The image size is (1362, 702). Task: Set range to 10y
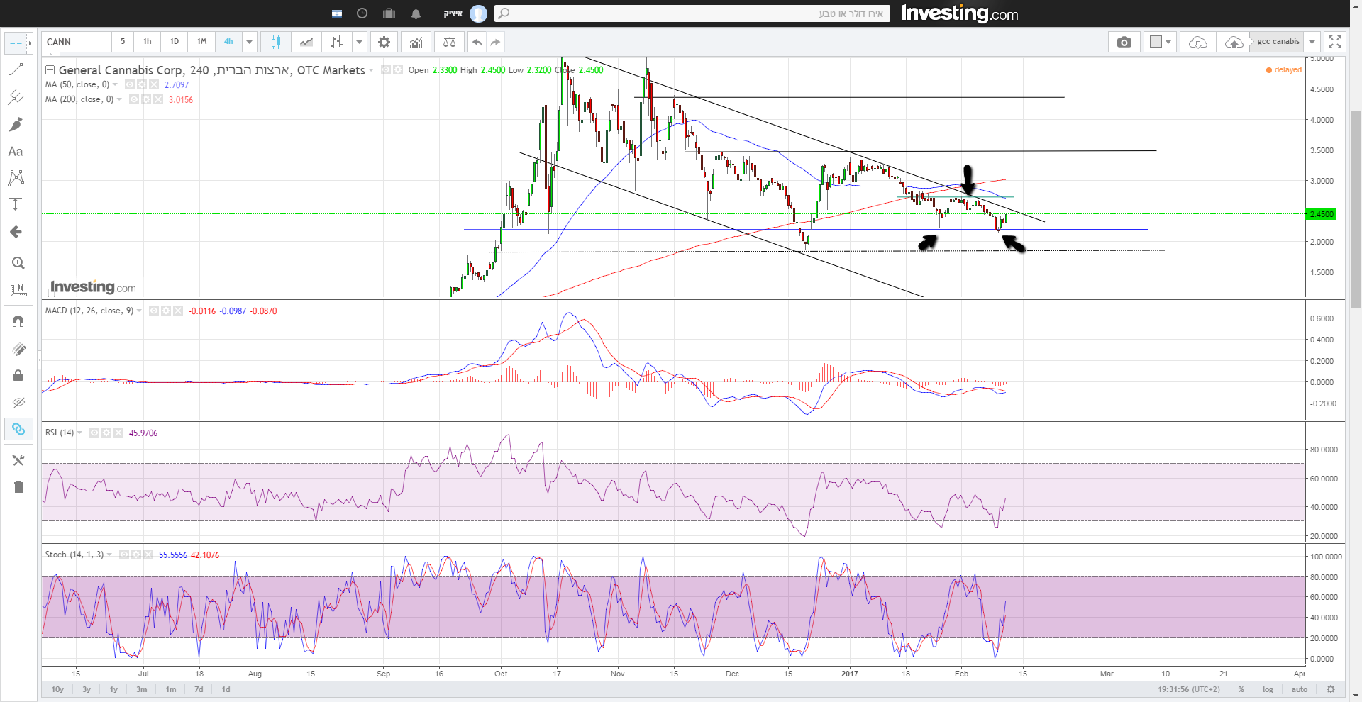pos(57,689)
